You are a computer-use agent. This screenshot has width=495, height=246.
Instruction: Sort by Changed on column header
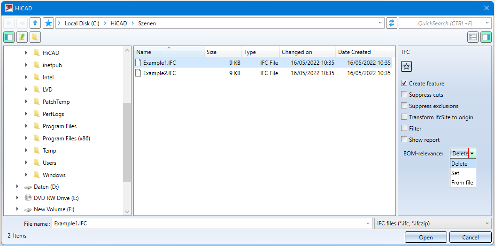click(308, 52)
